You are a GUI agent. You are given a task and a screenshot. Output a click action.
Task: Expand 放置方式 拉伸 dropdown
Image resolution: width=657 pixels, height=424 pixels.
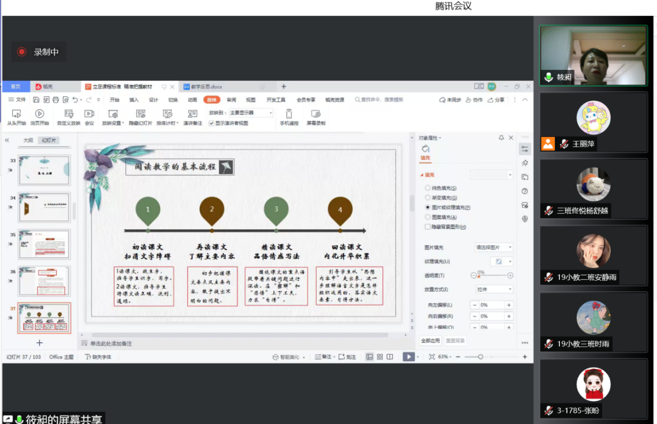click(x=494, y=289)
